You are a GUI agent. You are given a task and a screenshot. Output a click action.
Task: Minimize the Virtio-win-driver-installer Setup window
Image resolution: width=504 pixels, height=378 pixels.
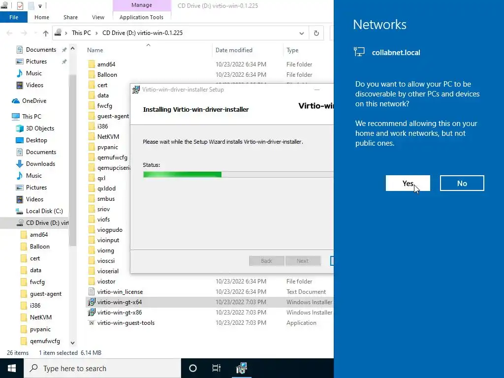(x=317, y=90)
